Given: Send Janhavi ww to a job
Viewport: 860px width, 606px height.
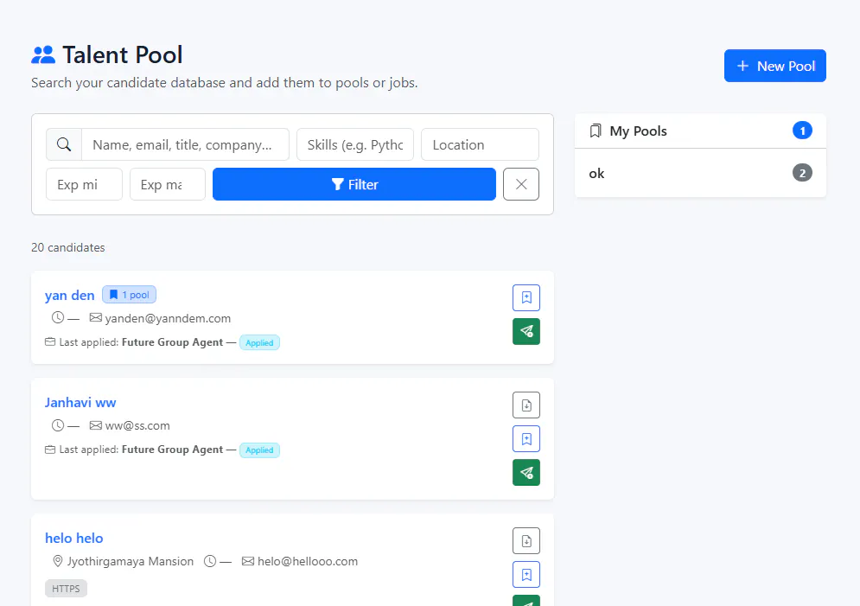Looking at the screenshot, I should click(526, 472).
